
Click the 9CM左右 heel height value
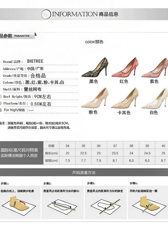(x=43, y=97)
